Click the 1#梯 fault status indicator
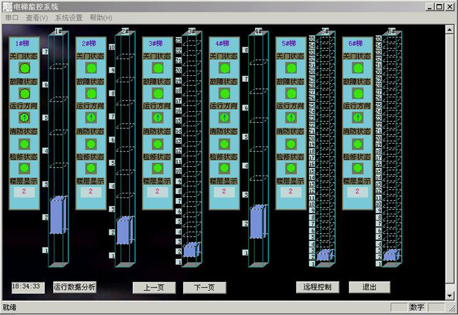Viewport: 458px width, 315px height. tap(24, 93)
